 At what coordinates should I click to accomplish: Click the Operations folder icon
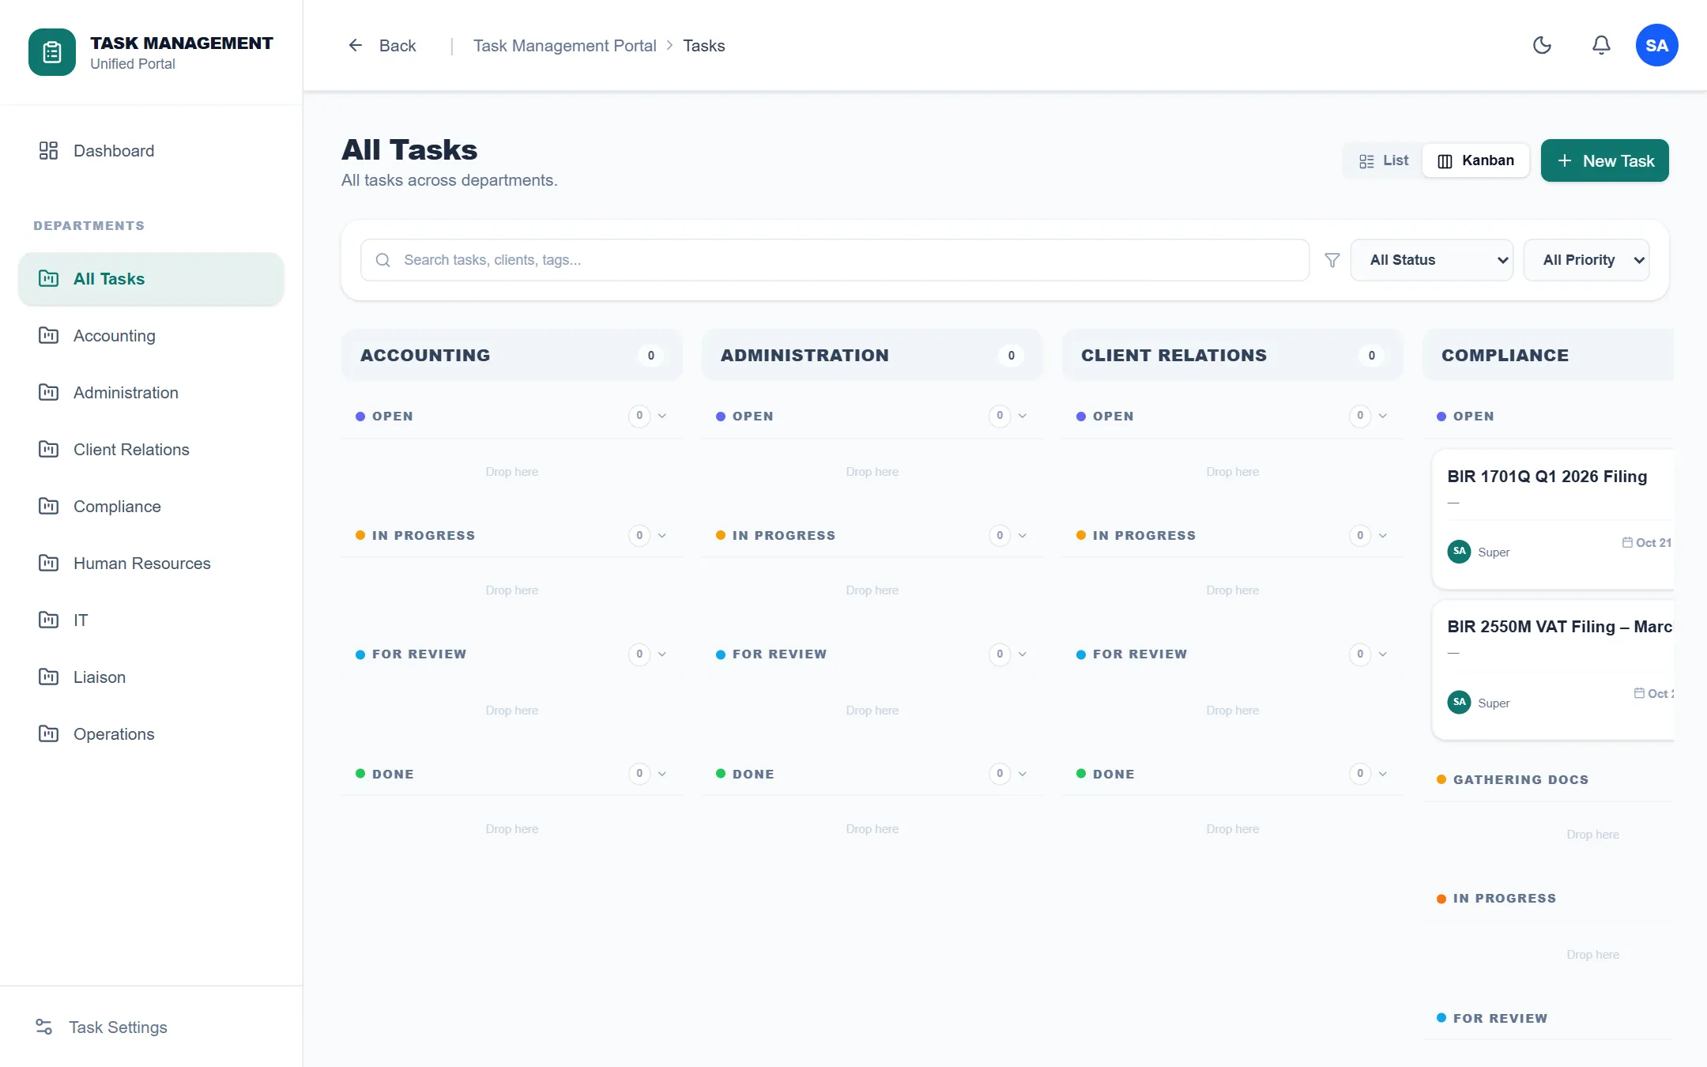pos(49,733)
